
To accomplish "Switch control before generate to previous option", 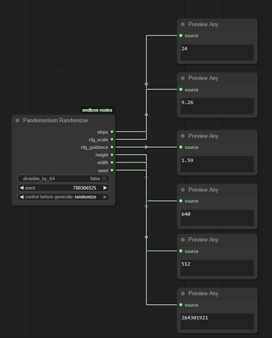I will (x=22, y=197).
